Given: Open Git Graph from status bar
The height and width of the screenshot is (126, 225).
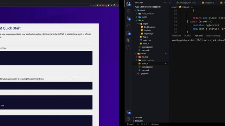Looking at the screenshot, I should tap(155, 124).
